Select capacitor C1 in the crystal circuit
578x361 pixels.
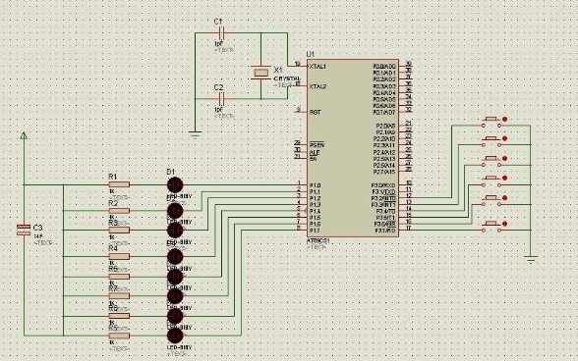(x=221, y=32)
